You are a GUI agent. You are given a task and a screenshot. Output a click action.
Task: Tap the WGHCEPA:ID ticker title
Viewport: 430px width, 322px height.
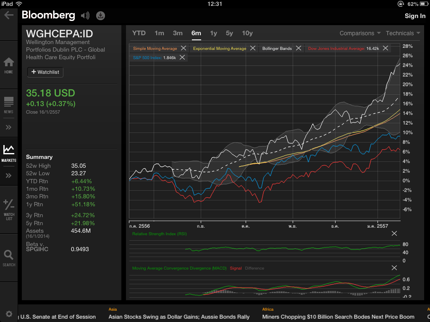(60, 34)
